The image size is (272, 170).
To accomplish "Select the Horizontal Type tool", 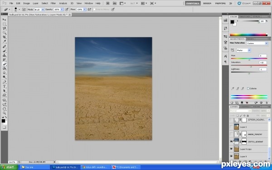I will (x=5, y=87).
